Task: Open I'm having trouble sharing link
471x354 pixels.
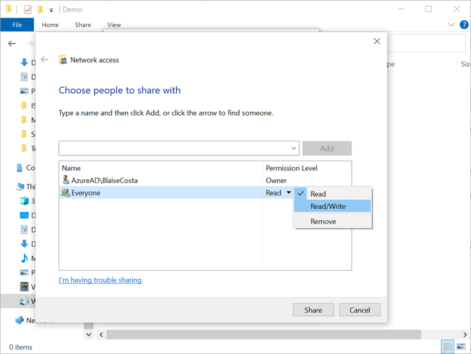Action: tap(100, 280)
